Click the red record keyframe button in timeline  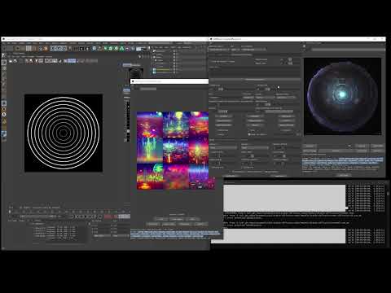coord(108,216)
